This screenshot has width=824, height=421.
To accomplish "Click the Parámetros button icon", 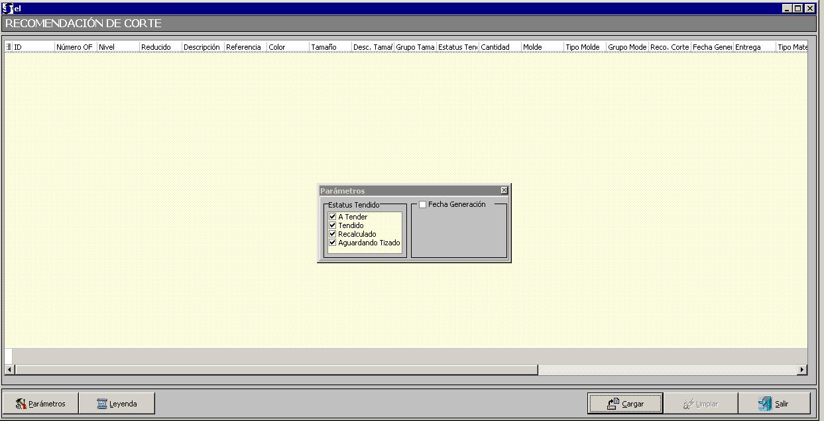I will coord(21,404).
